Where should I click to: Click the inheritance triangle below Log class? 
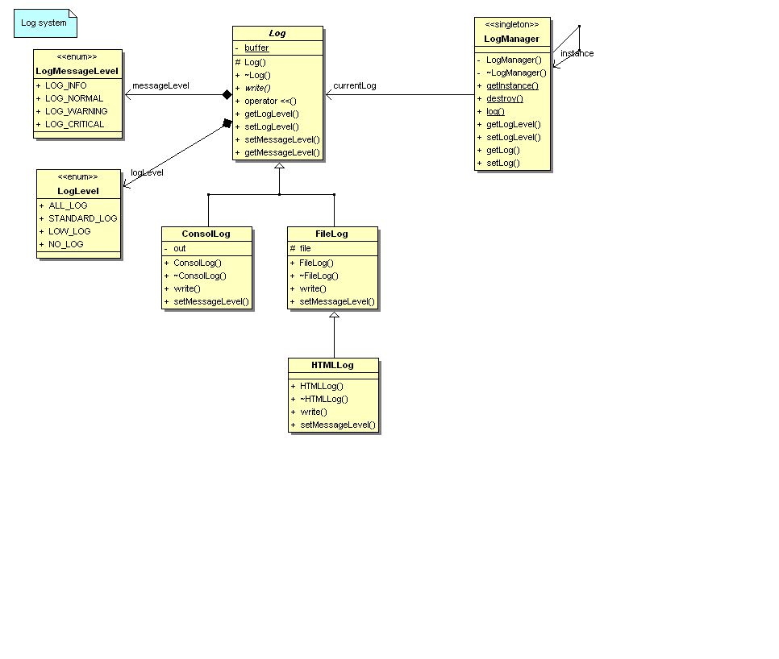click(279, 166)
